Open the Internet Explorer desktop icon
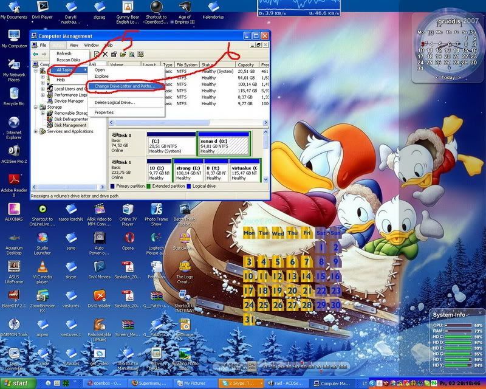The height and width of the screenshot is (389, 486). tap(14, 128)
